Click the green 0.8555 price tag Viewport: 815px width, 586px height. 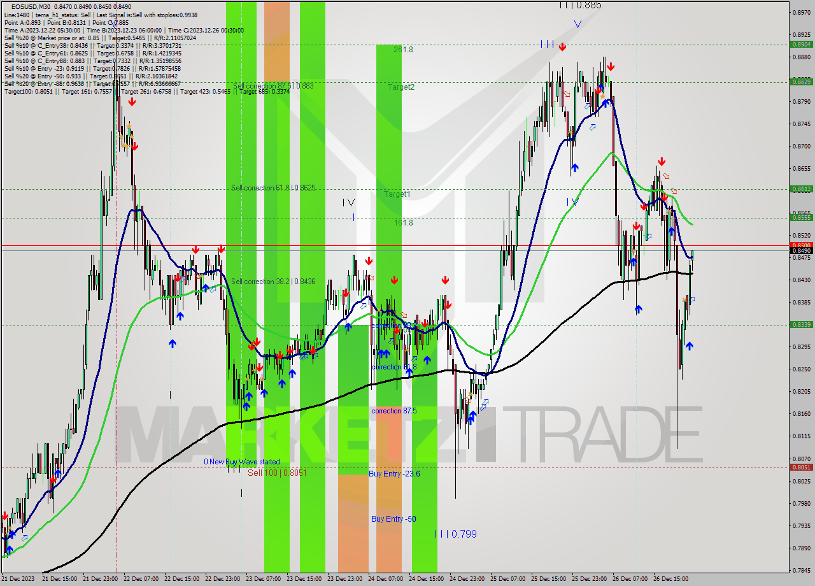[800, 217]
